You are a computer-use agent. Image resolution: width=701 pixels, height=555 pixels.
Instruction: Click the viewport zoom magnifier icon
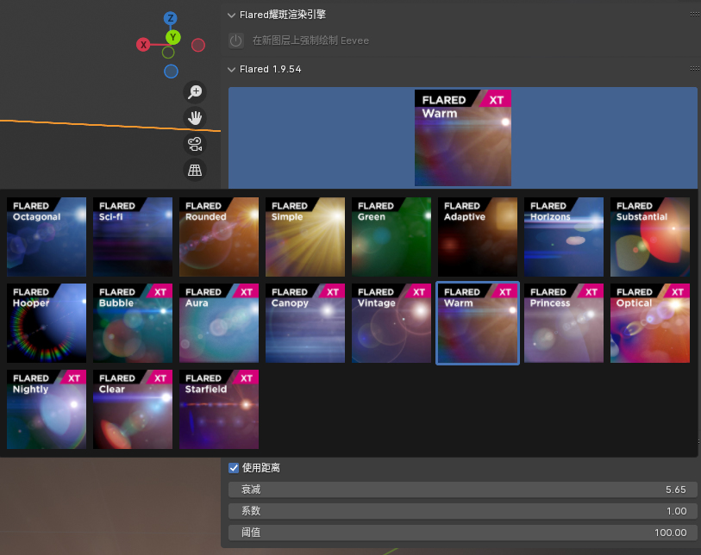pos(195,91)
